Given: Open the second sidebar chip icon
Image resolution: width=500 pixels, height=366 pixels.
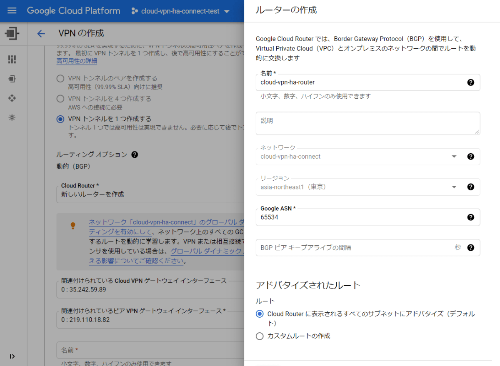Looking at the screenshot, I should coord(12,79).
